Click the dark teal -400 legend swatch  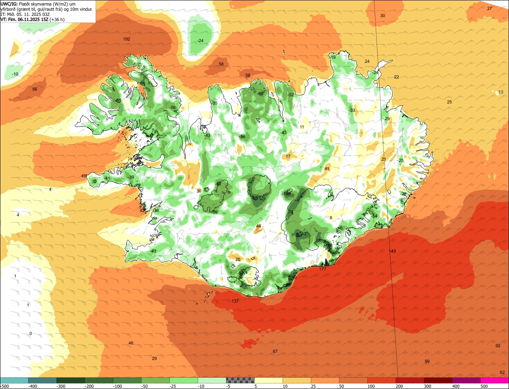(x=42, y=380)
